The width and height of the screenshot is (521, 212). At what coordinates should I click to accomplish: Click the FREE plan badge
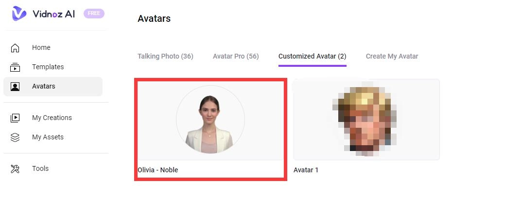click(x=94, y=14)
